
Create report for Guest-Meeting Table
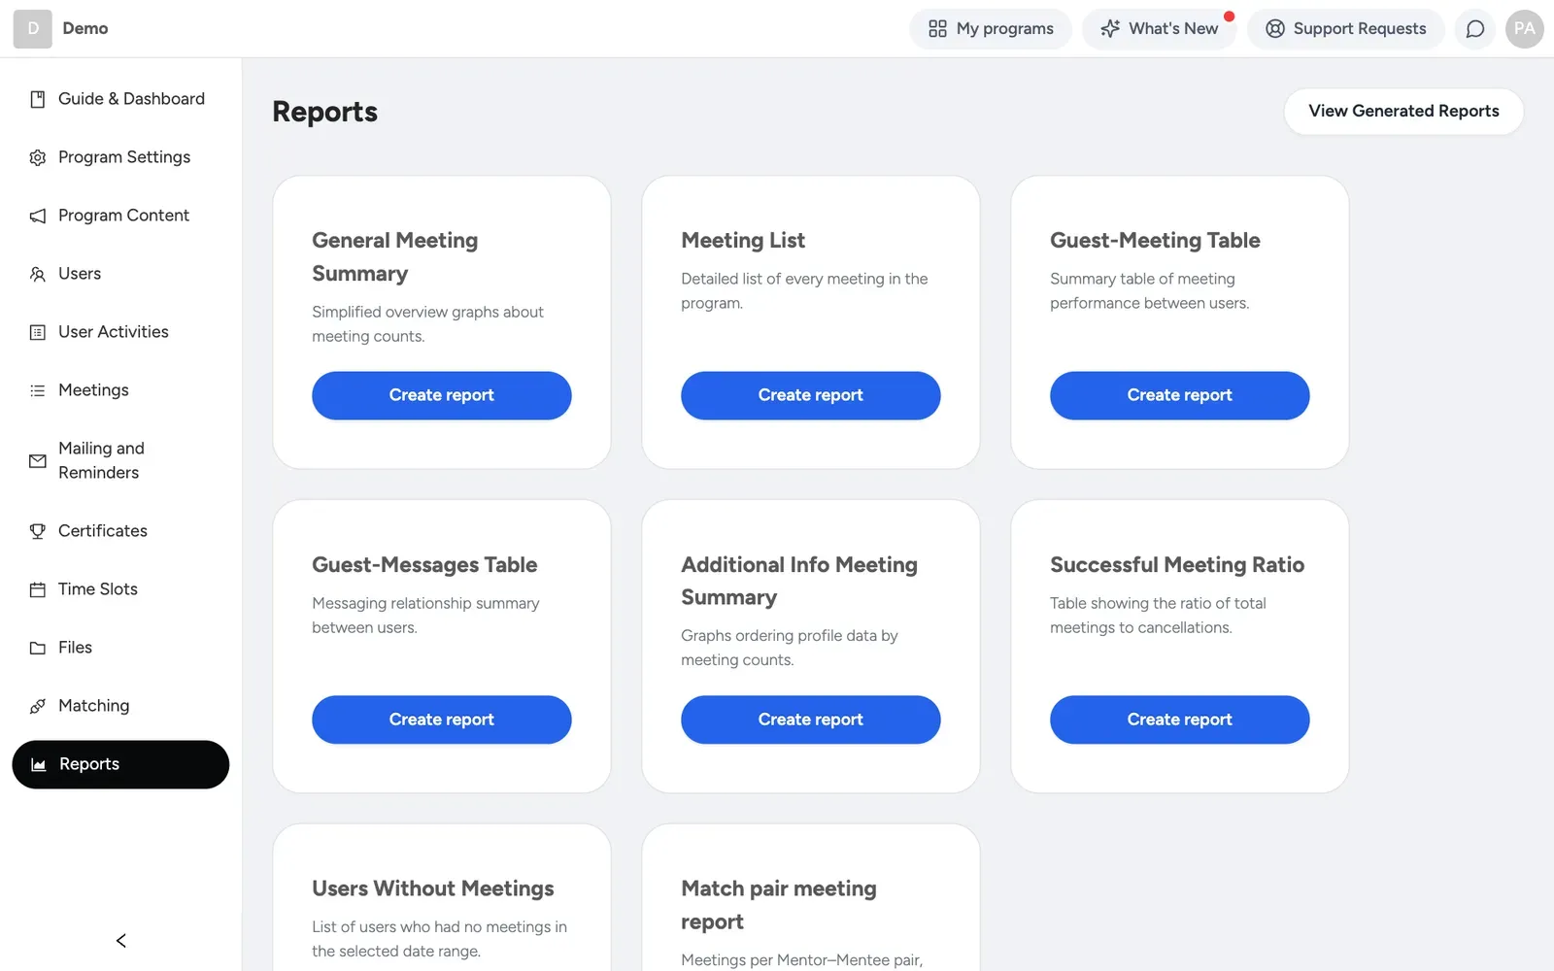1180,395
